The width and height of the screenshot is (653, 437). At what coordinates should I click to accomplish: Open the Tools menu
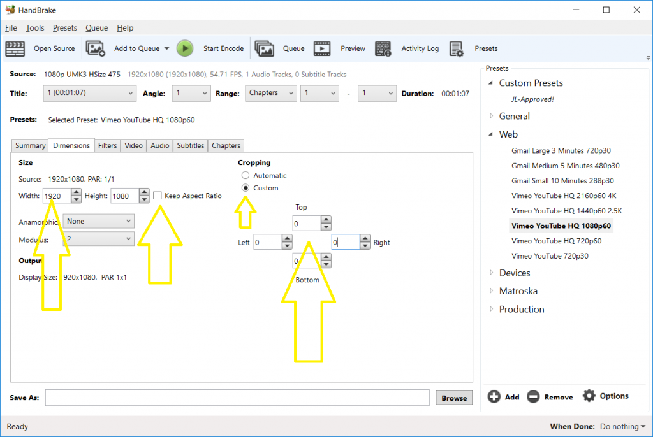point(34,28)
